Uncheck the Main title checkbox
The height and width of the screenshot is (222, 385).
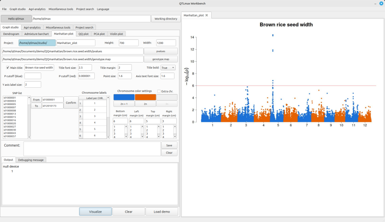coord(8,68)
